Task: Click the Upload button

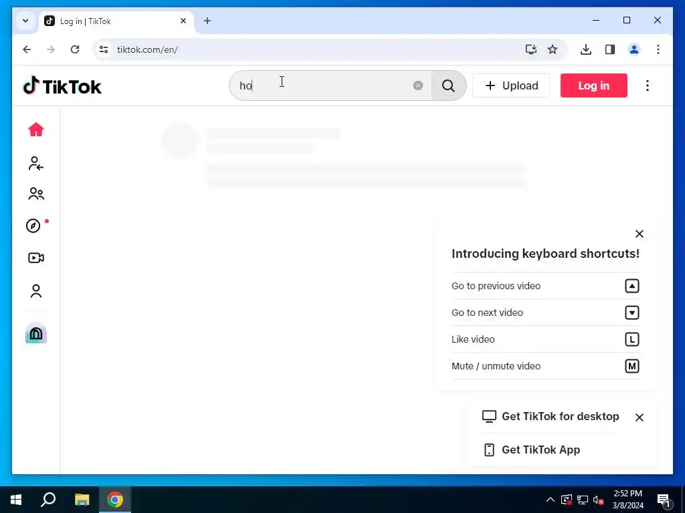Action: click(511, 85)
